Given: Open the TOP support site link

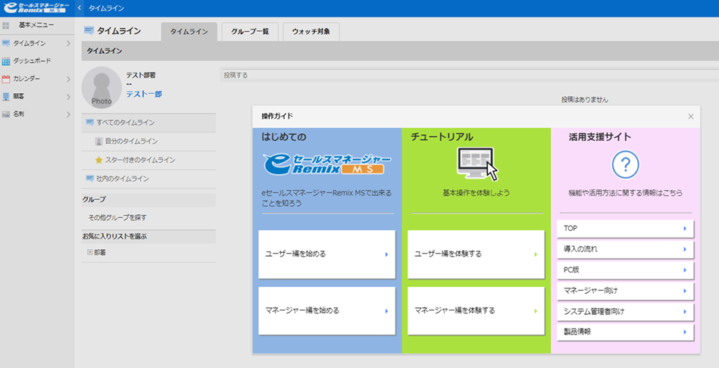Looking at the screenshot, I should tap(626, 229).
